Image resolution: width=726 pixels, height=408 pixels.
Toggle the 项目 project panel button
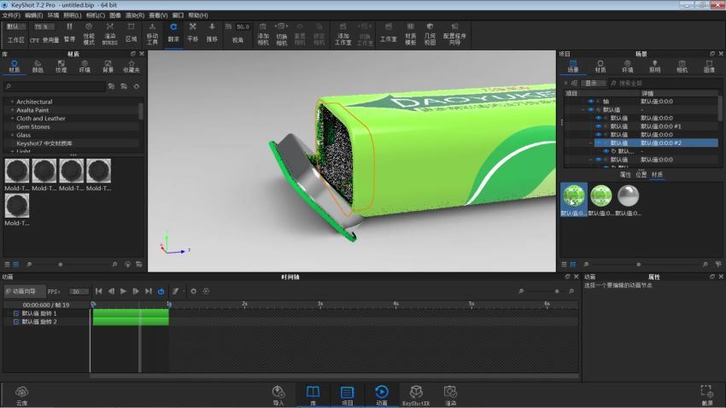tap(348, 396)
